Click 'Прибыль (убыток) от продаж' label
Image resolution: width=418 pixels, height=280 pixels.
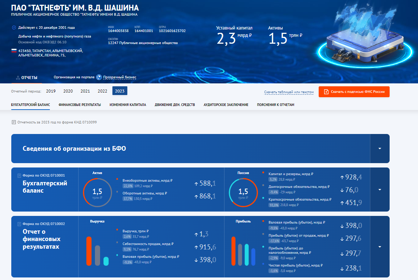299,236
